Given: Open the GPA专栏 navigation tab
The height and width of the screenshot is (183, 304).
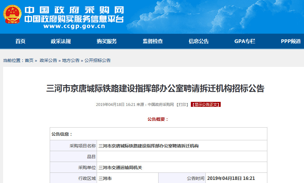Looking at the screenshot, I should point(245,41).
